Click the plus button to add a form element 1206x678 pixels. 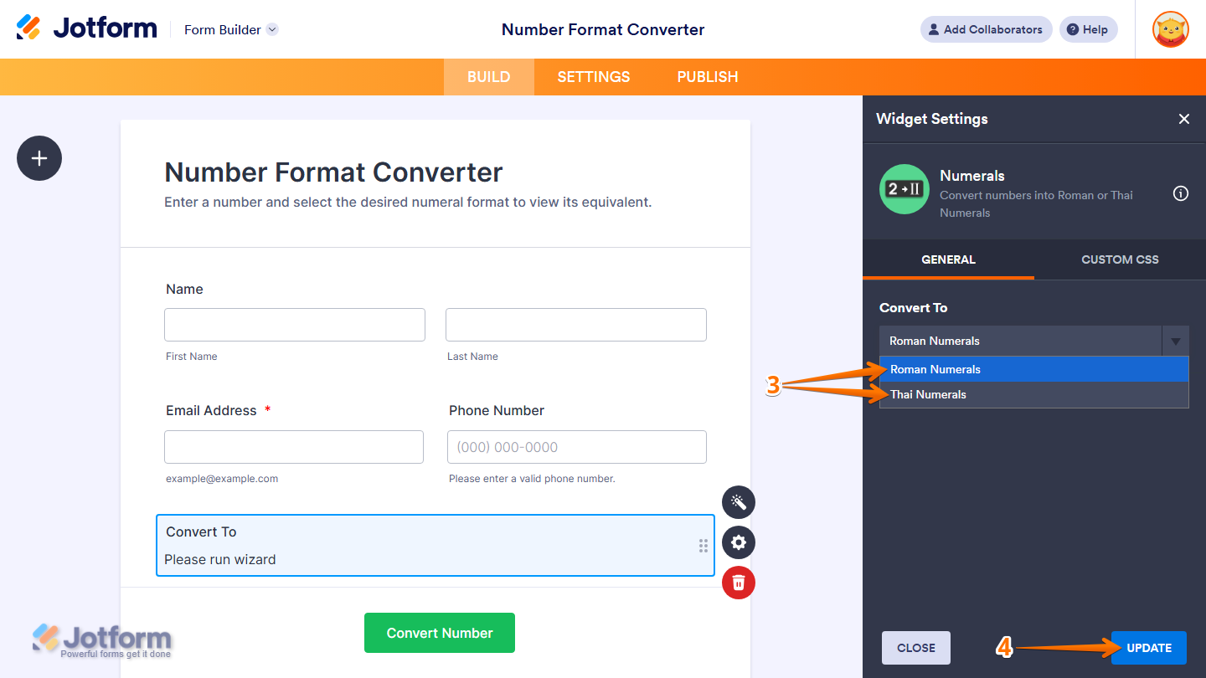39,158
